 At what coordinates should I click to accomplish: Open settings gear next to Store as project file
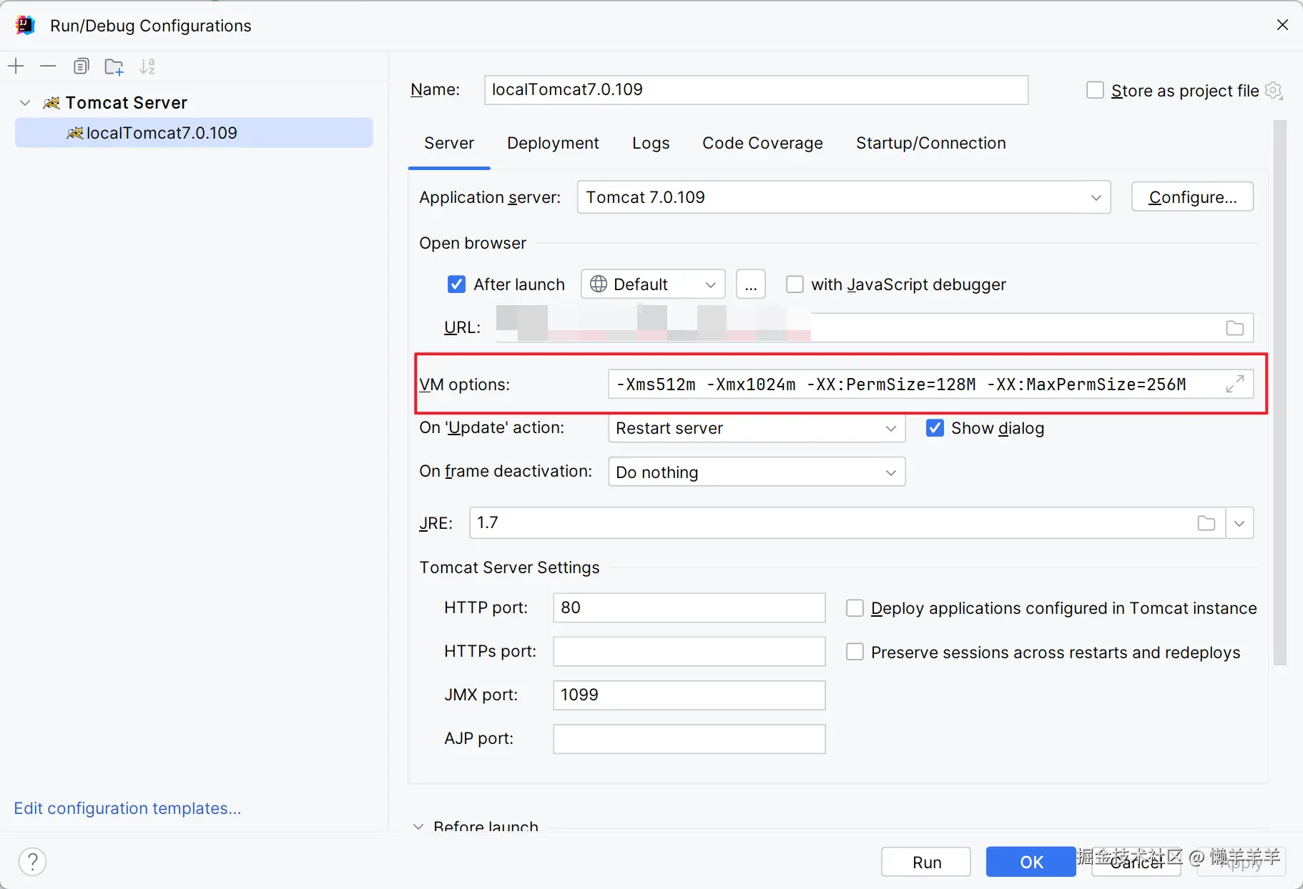pos(1274,91)
